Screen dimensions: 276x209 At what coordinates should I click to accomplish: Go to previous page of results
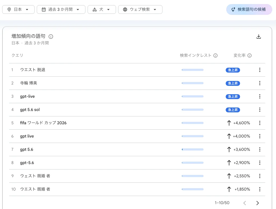(245, 203)
